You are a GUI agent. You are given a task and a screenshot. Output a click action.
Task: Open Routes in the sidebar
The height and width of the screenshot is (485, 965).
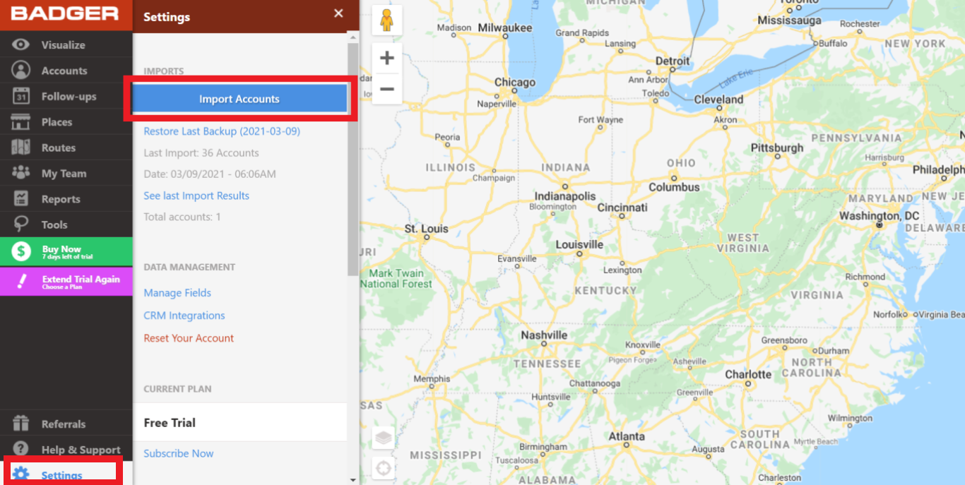click(66, 148)
